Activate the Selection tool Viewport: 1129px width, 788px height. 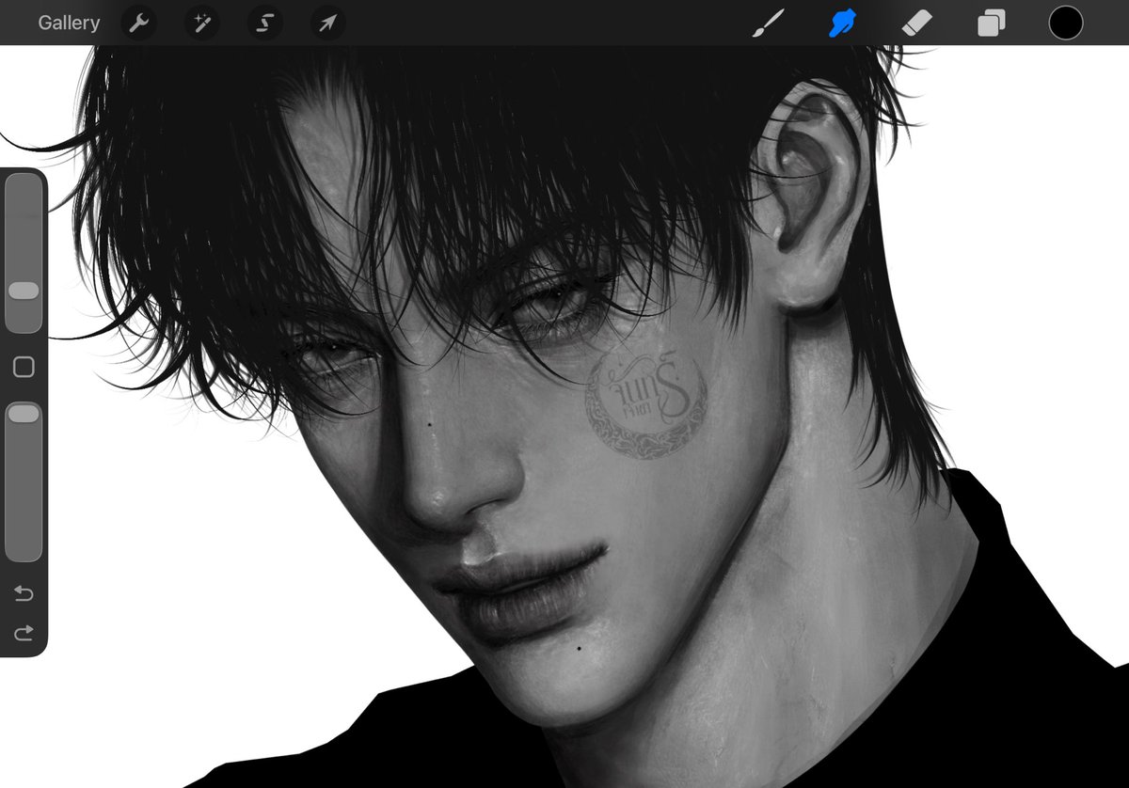coord(264,24)
